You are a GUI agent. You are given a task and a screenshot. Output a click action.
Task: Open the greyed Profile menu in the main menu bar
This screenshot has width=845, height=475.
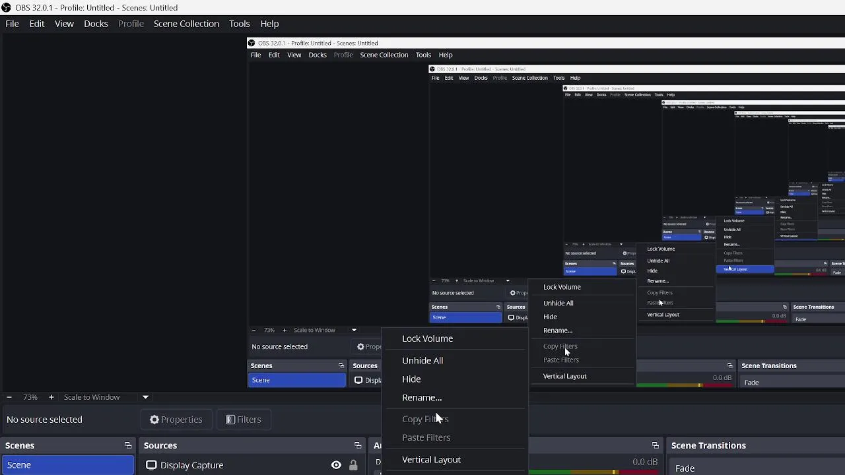pos(131,24)
